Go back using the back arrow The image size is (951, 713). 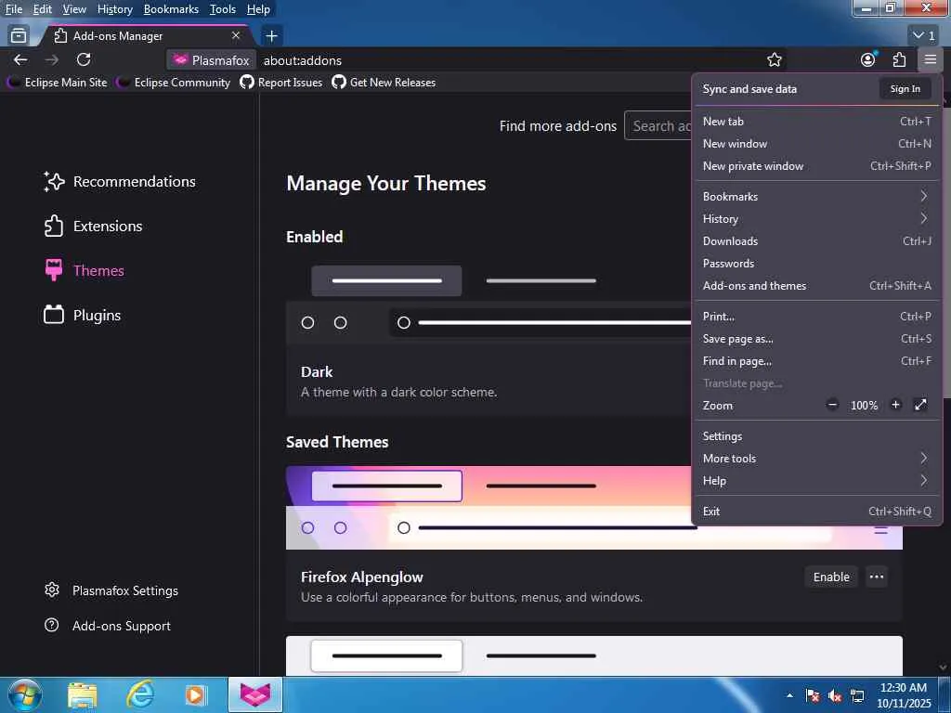click(x=20, y=60)
